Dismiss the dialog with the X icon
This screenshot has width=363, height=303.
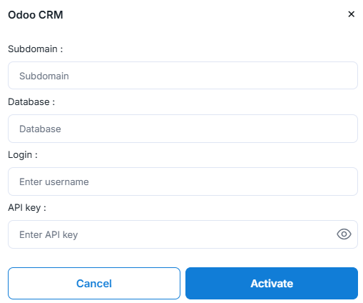pos(351,14)
